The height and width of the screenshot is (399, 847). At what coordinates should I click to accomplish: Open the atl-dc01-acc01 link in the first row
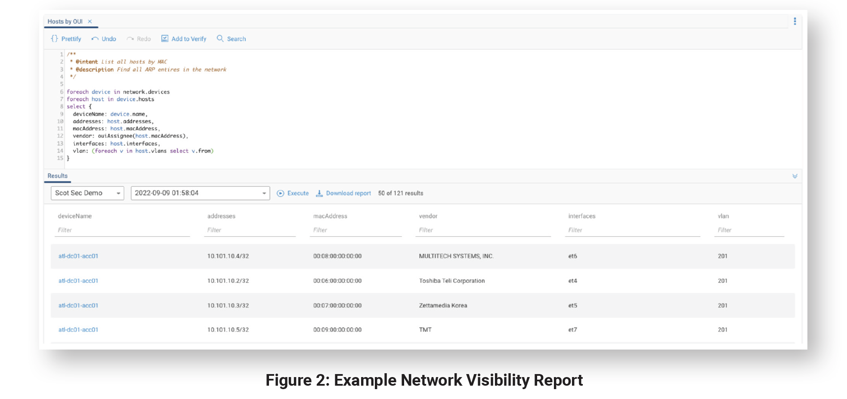pyautogui.click(x=78, y=256)
